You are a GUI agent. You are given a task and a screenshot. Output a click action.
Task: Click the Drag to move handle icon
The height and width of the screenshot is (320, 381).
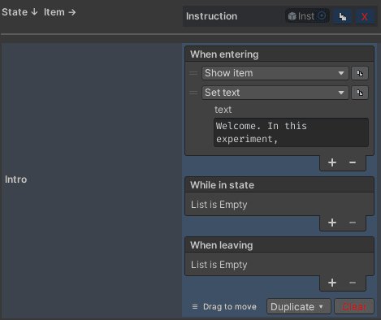pos(195,306)
